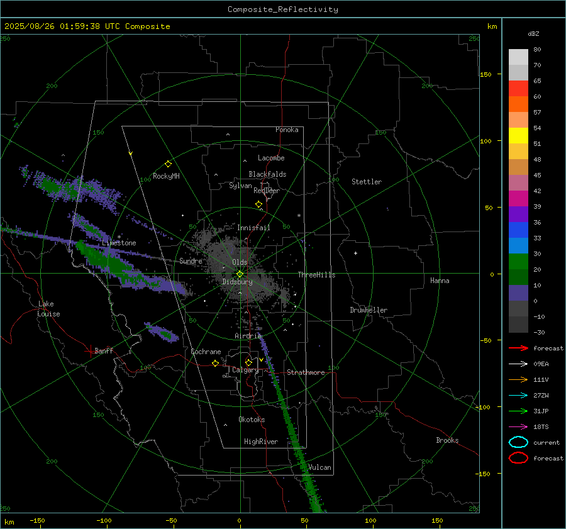
Task: Click the small echo patch northwest of Cochrane
Action: click(162, 333)
